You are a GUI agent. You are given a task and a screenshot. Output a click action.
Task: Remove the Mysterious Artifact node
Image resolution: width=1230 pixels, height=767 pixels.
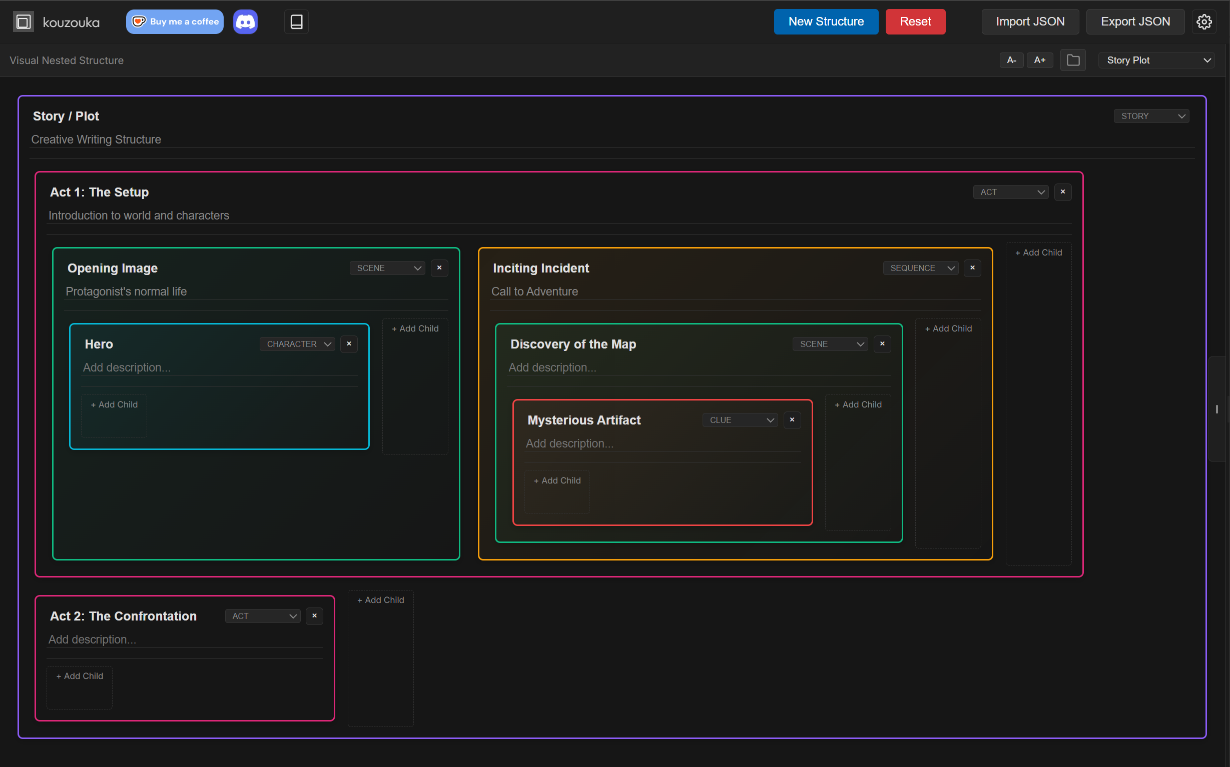pyautogui.click(x=792, y=419)
